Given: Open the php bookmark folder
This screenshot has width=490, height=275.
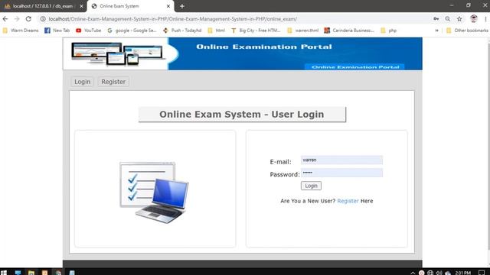Looking at the screenshot, I should point(389,31).
